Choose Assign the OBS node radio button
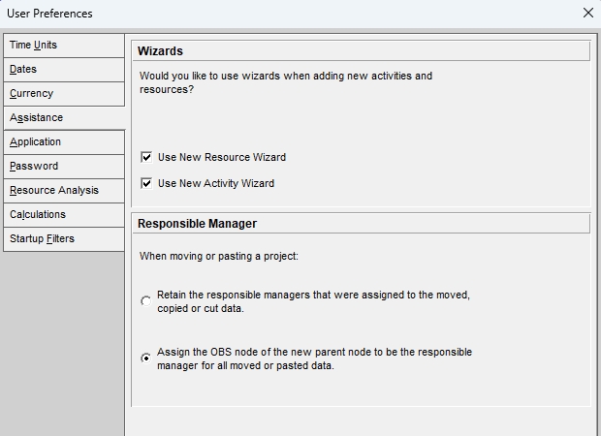Screen dimensions: 601x436 coord(146,358)
